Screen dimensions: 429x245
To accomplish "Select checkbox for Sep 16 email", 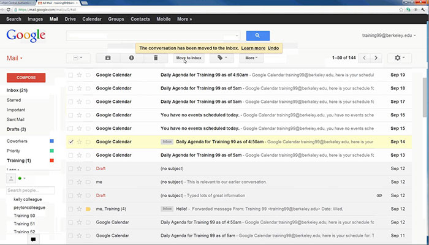I will [70, 115].
